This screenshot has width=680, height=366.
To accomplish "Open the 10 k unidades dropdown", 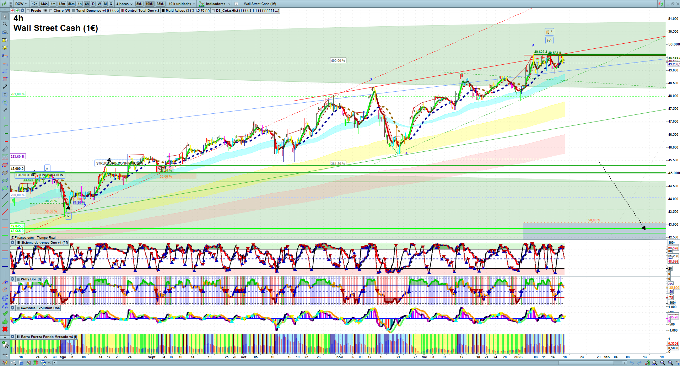I will (182, 4).
